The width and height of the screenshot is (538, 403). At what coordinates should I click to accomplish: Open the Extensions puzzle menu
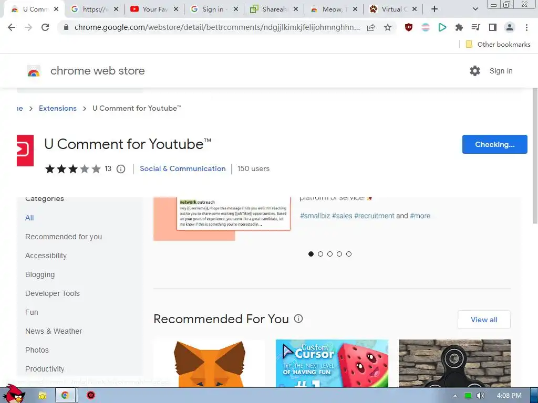click(459, 27)
